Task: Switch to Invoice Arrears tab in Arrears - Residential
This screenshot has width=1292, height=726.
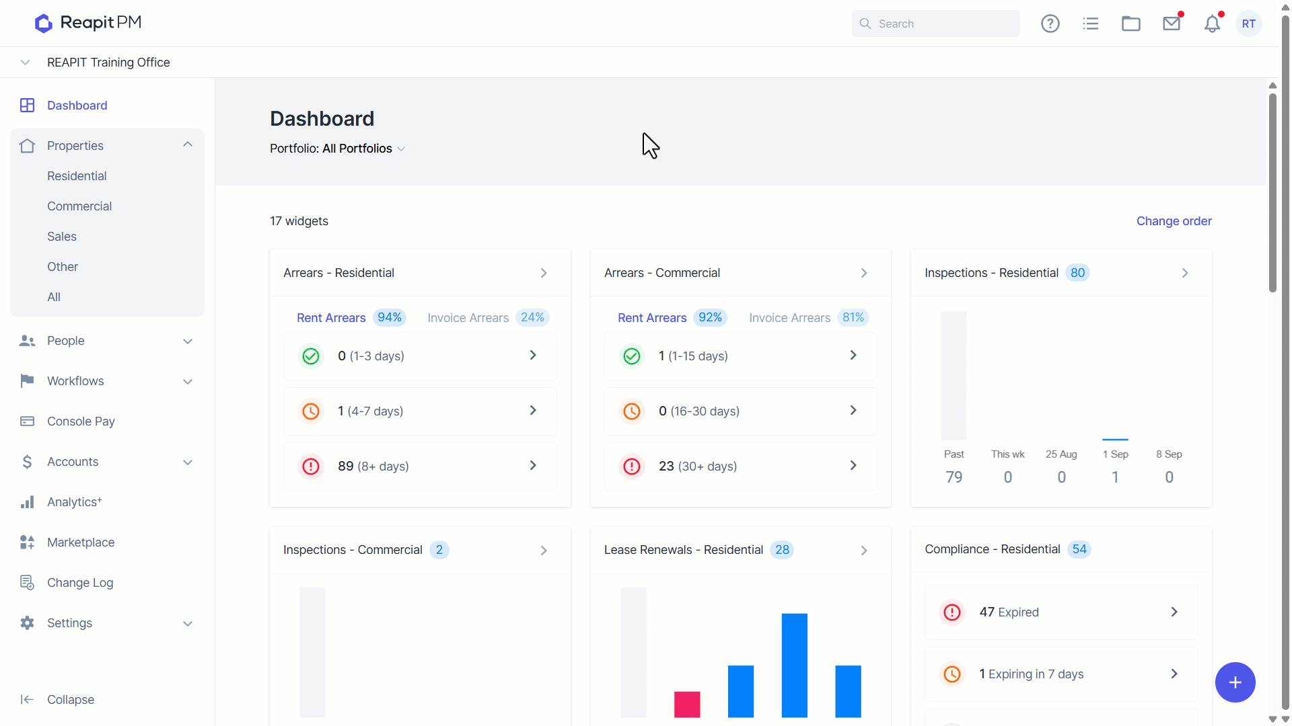Action: pyautogui.click(x=468, y=318)
